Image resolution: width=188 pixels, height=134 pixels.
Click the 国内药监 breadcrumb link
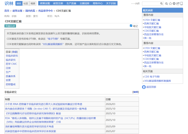(30, 11)
